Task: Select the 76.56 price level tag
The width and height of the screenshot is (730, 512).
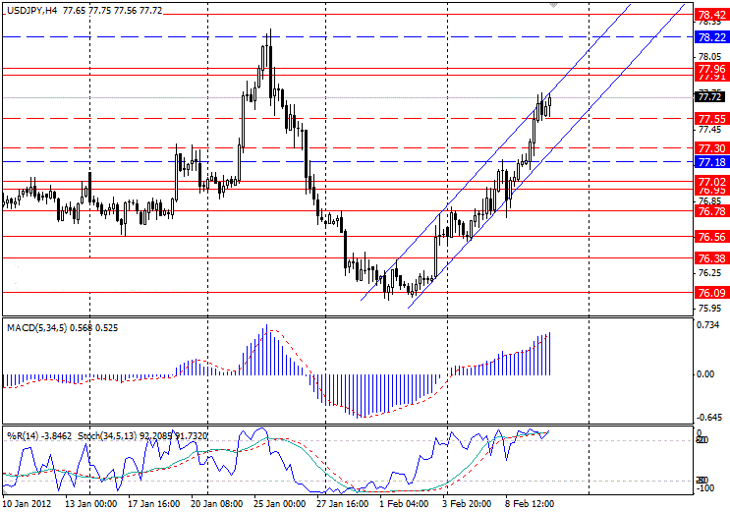Action: click(709, 237)
